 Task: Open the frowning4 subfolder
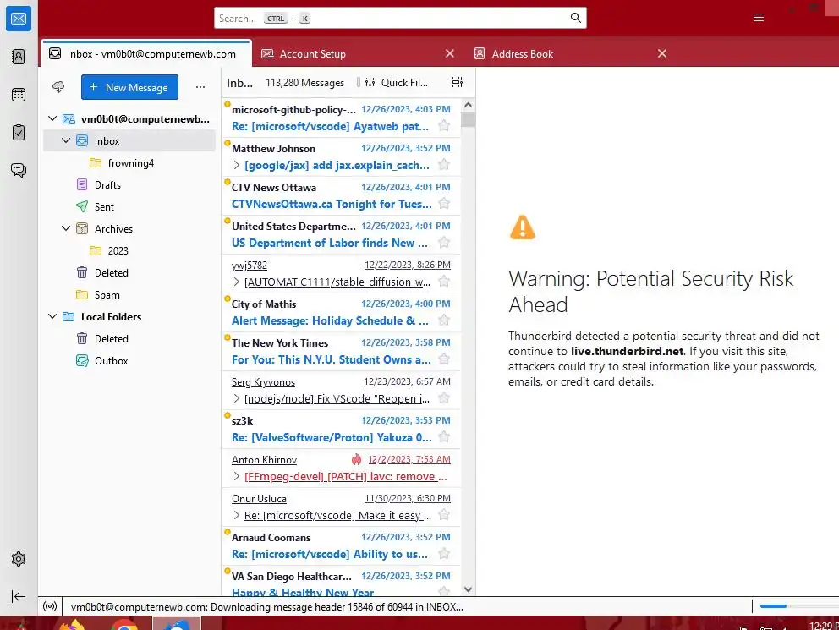130,162
